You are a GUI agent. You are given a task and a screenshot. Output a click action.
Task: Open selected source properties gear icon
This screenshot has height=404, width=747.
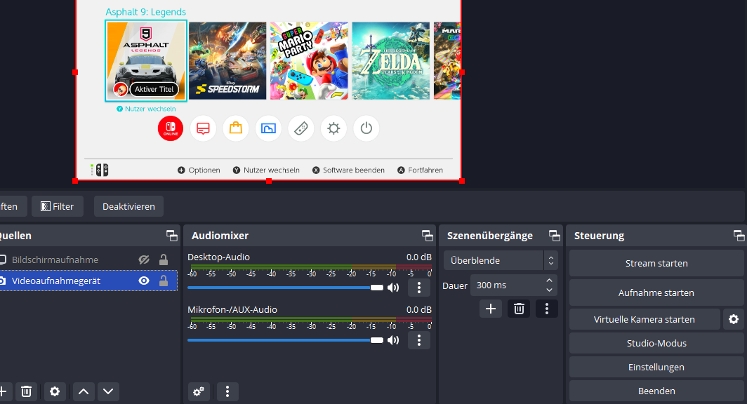coord(55,391)
